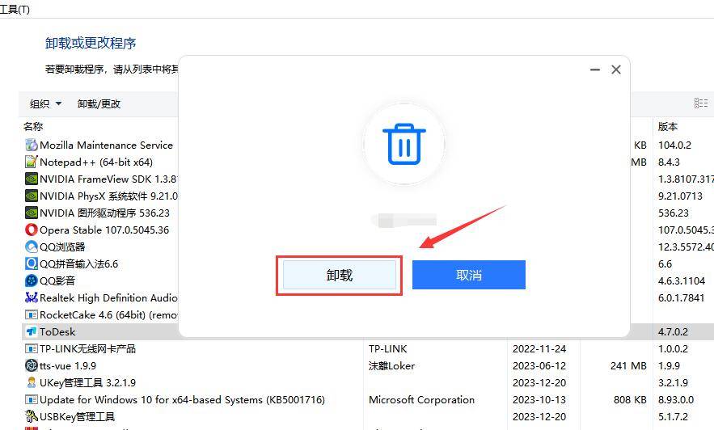
Task: Select the ToDesk program icon
Action: [31, 331]
